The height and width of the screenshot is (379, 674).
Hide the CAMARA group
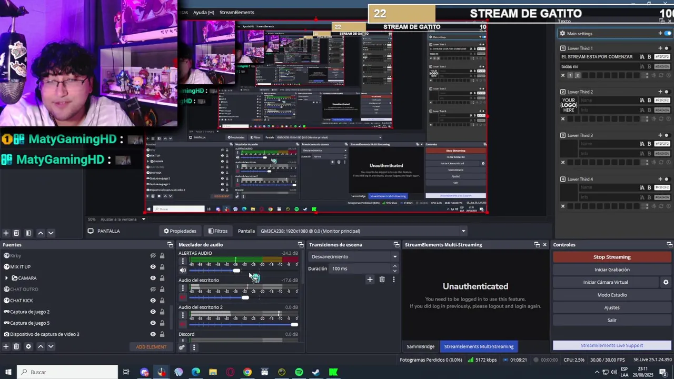coord(153,278)
